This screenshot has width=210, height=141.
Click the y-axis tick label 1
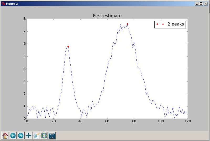(25, 106)
